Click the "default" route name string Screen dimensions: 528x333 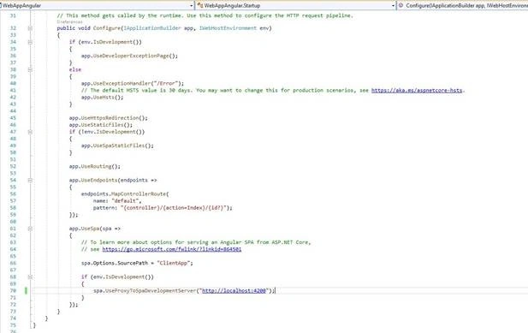tap(125, 201)
